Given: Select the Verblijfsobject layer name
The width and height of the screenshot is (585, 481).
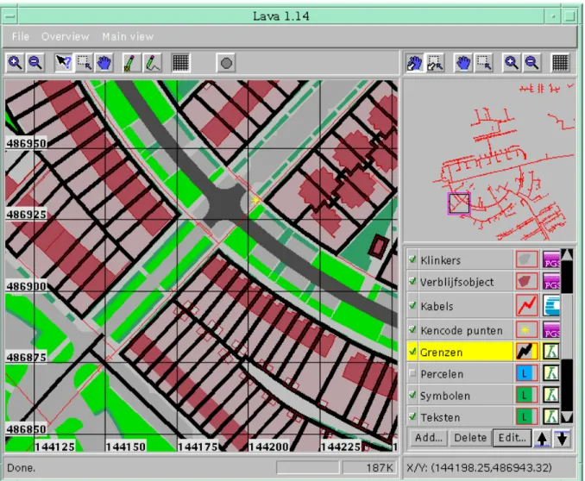Looking at the screenshot, I should point(456,282).
